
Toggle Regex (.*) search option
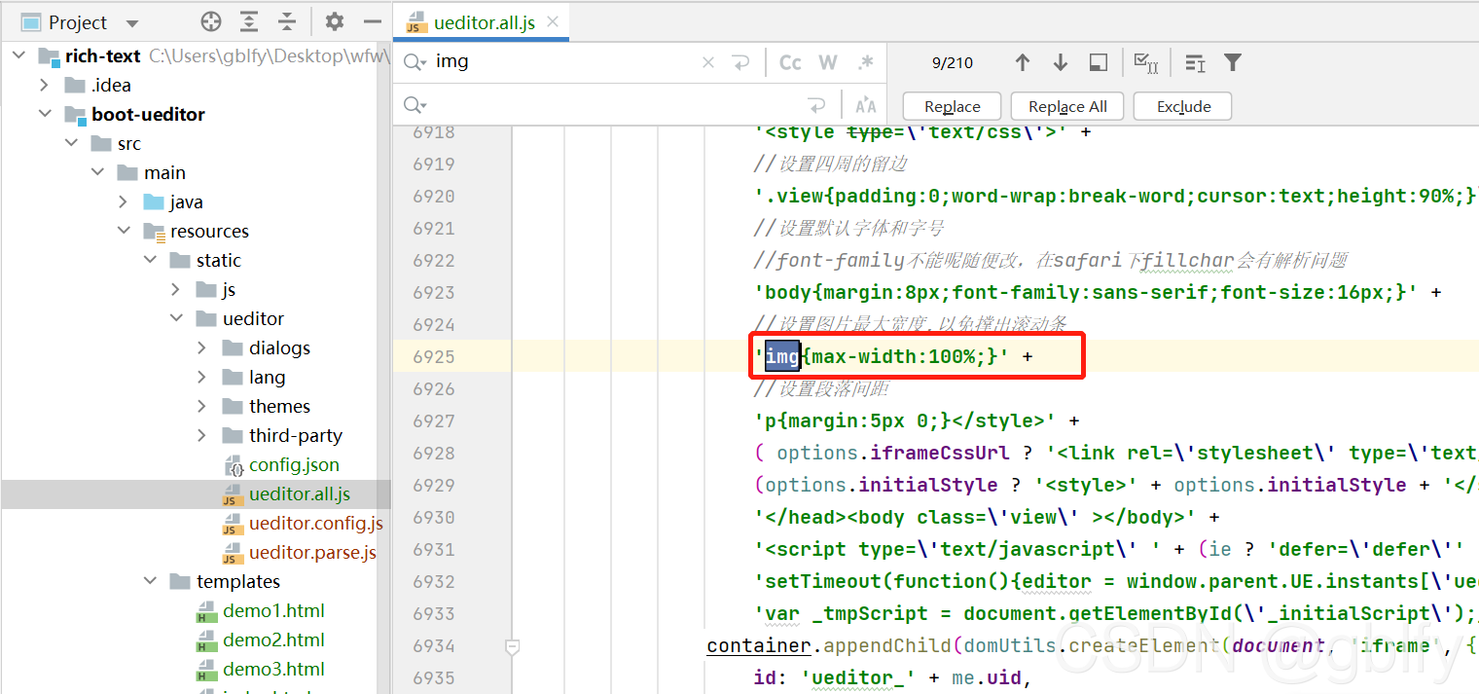[865, 62]
